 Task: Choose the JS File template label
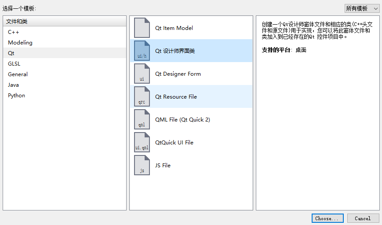tap(163, 166)
